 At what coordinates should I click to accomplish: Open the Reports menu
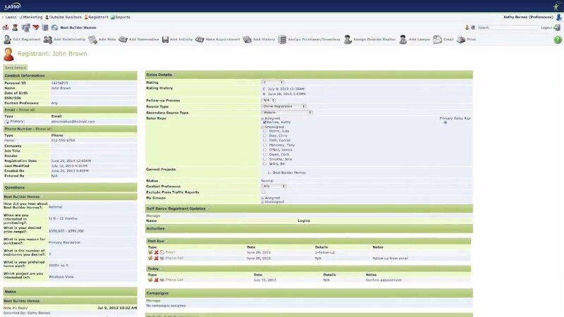point(121,16)
